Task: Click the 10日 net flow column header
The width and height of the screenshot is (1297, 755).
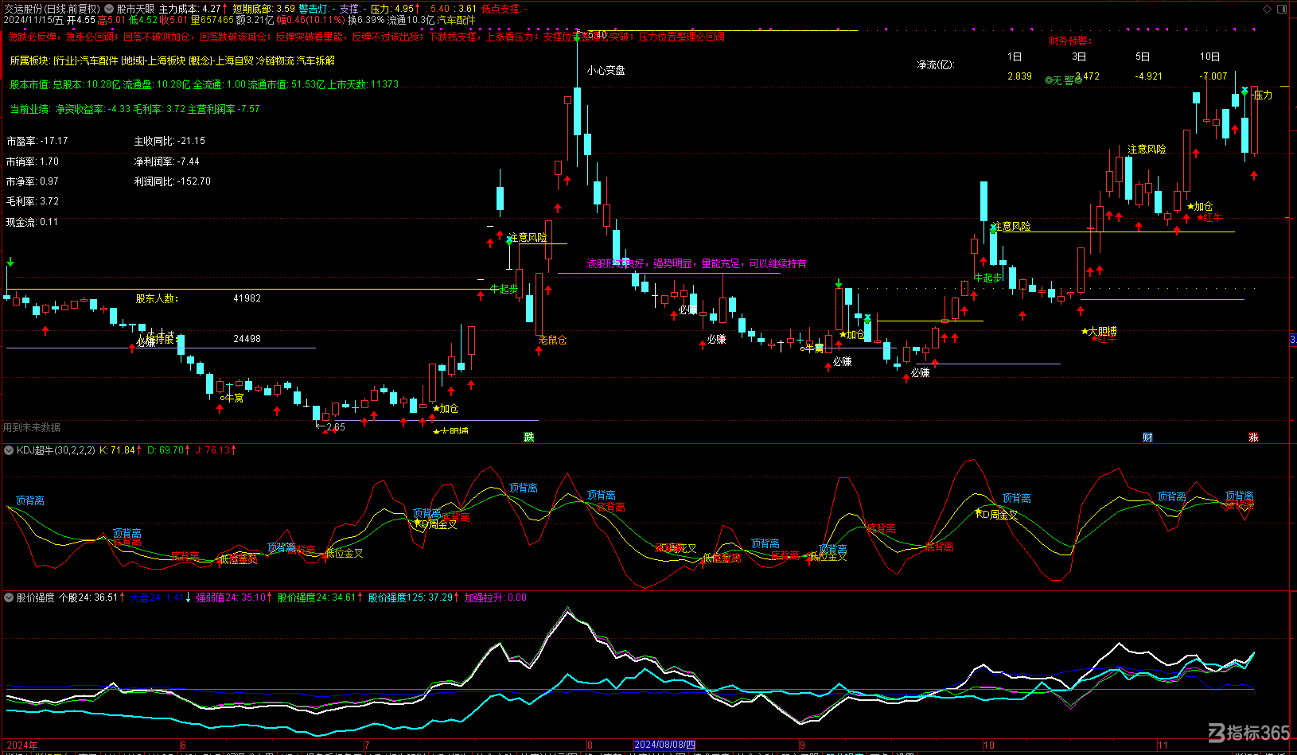Action: point(1209,56)
